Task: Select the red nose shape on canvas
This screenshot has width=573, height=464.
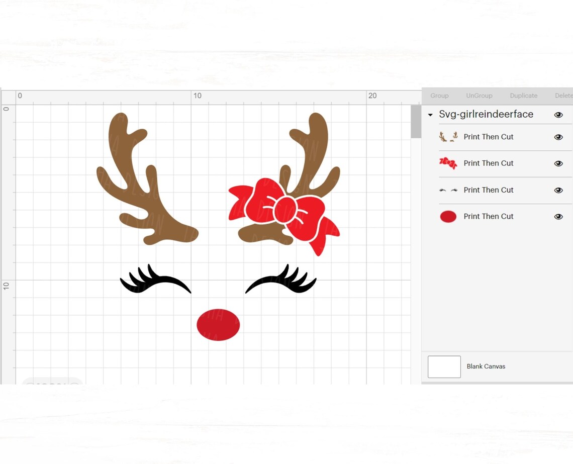Action: [x=218, y=324]
